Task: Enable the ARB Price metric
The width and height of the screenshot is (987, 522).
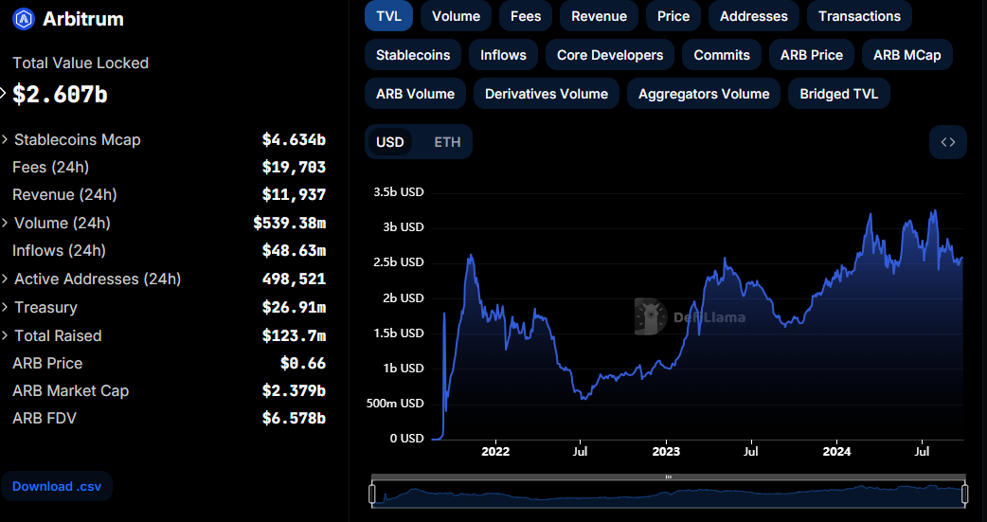Action: click(812, 55)
